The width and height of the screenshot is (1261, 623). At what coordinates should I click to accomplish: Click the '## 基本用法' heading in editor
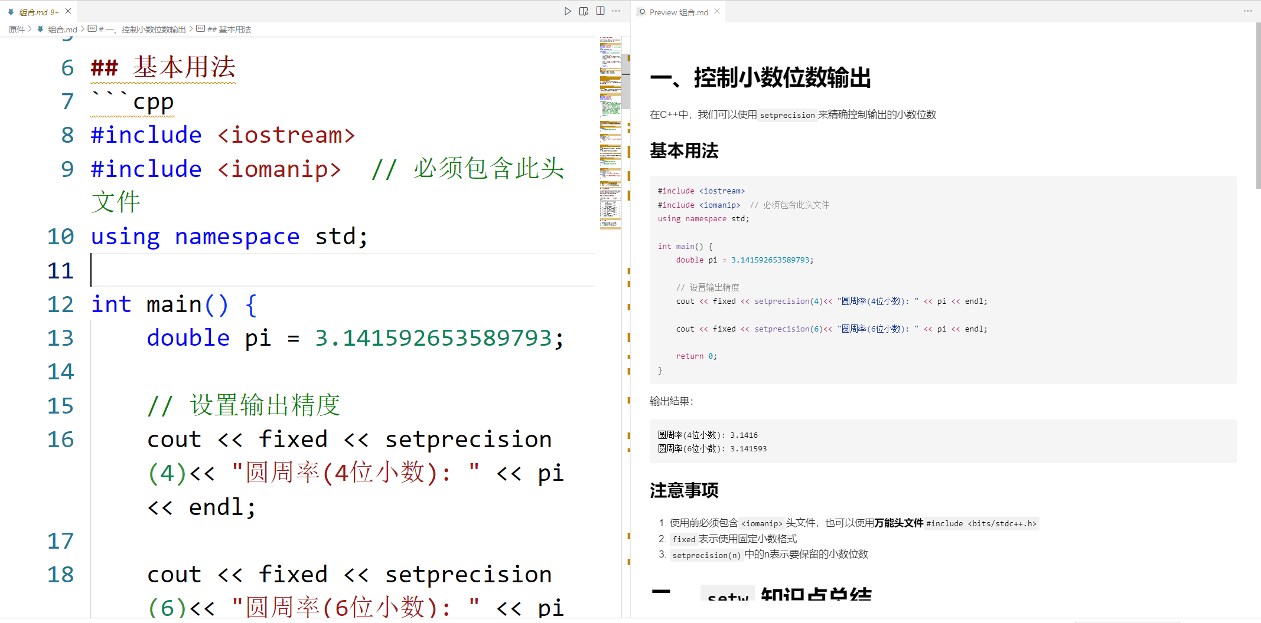pos(163,67)
